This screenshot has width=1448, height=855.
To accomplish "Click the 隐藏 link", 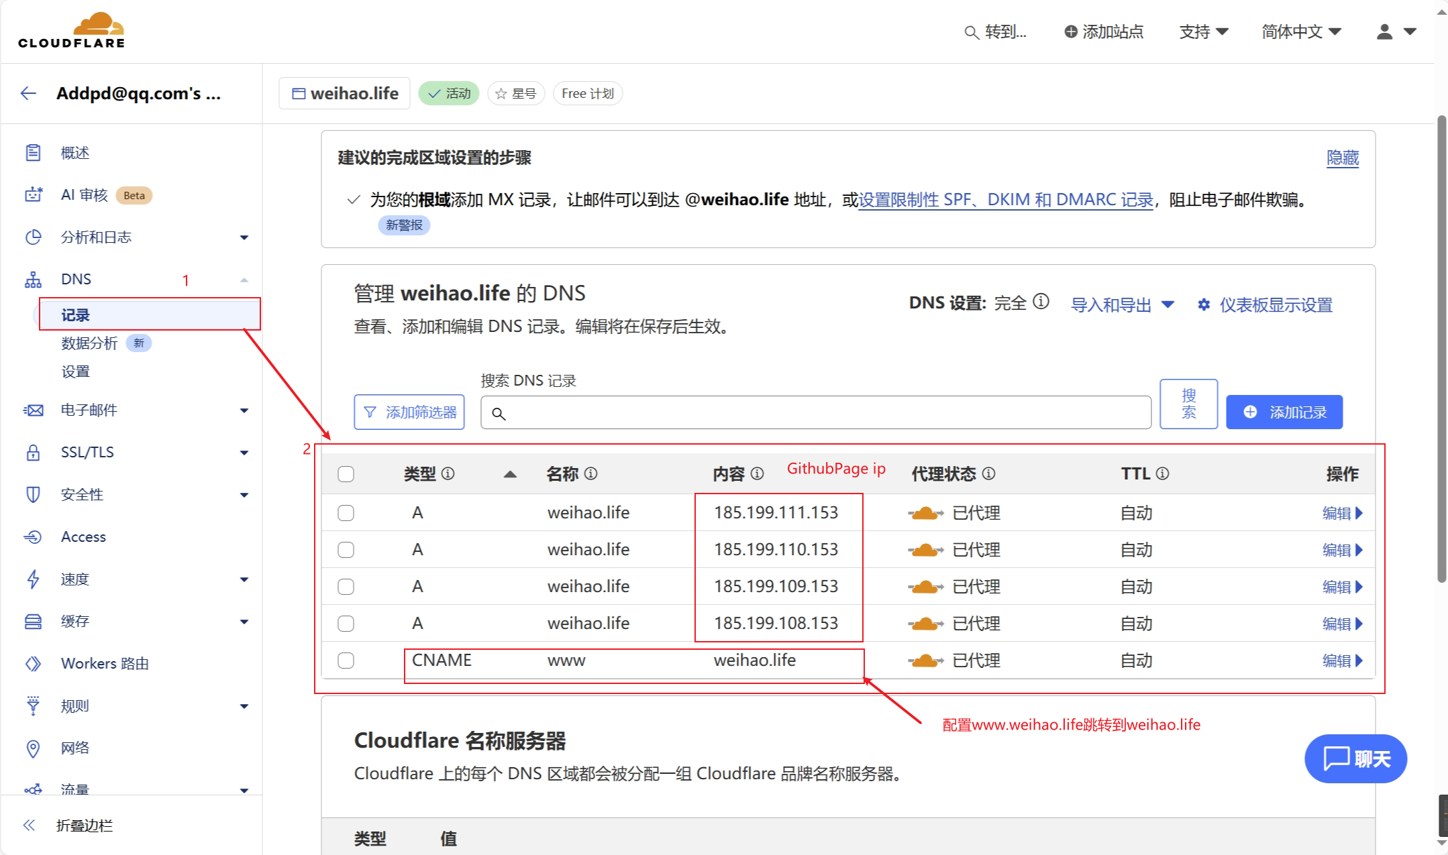I will [1343, 158].
